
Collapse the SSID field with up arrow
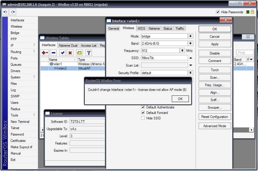pyautogui.click(x=191, y=58)
